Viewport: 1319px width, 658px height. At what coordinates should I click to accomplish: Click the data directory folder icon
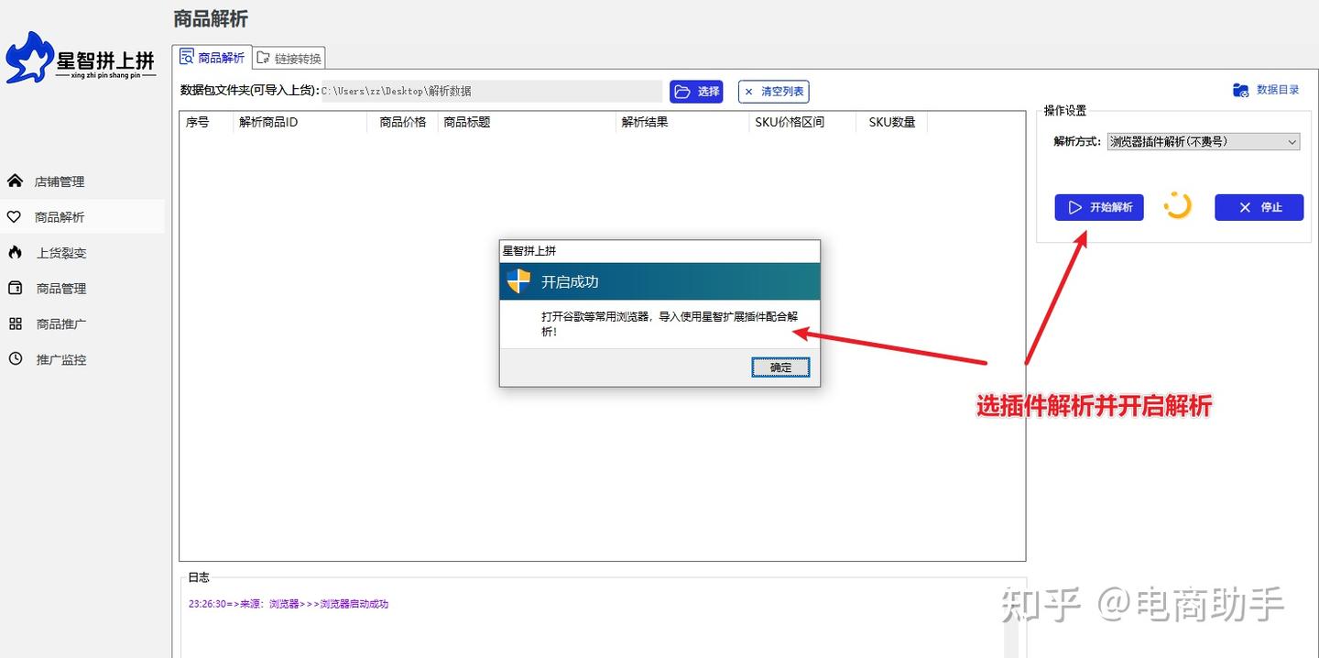(1241, 90)
